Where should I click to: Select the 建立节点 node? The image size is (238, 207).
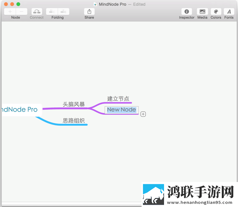coord(118,99)
